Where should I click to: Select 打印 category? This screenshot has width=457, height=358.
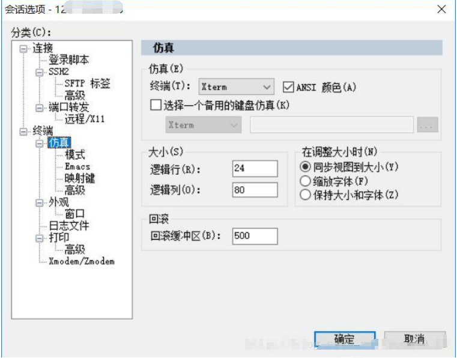pyautogui.click(x=59, y=238)
